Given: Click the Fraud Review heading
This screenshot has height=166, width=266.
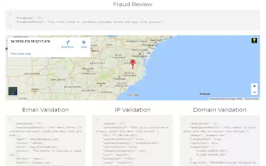Looking at the screenshot, I should [x=133, y=4].
